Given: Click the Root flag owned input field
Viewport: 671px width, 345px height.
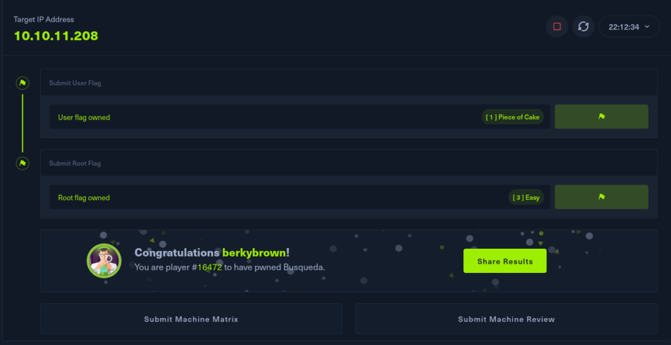Looking at the screenshot, I should click(x=262, y=197).
